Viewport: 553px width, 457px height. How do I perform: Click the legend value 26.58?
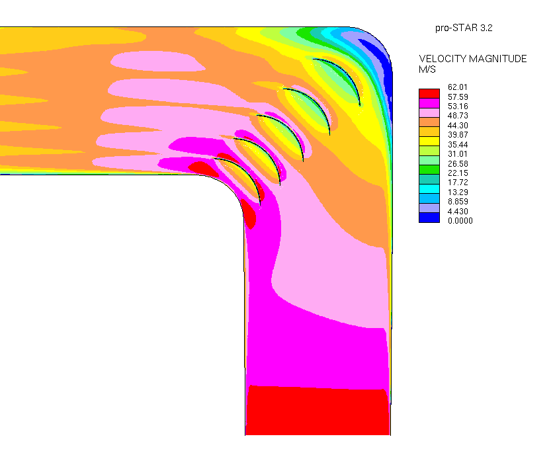point(458,164)
